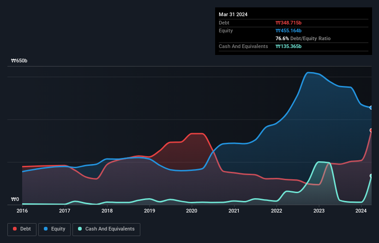Select the Debt endpoint marker at Mar 2024

(x=371, y=130)
